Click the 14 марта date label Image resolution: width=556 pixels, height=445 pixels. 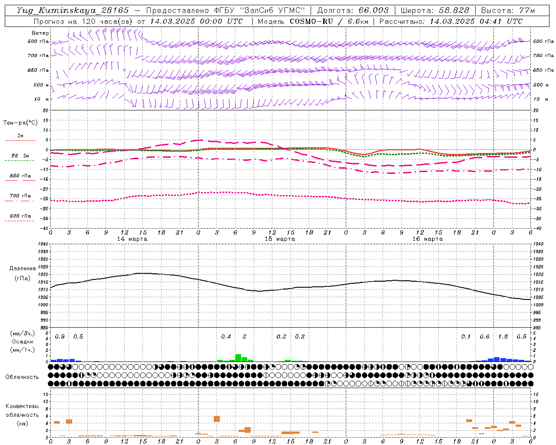132,239
